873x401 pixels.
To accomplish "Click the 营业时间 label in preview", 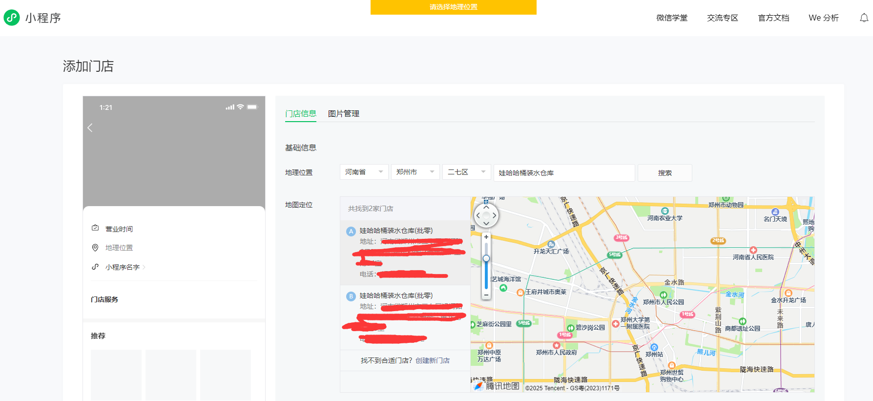I will click(x=119, y=229).
